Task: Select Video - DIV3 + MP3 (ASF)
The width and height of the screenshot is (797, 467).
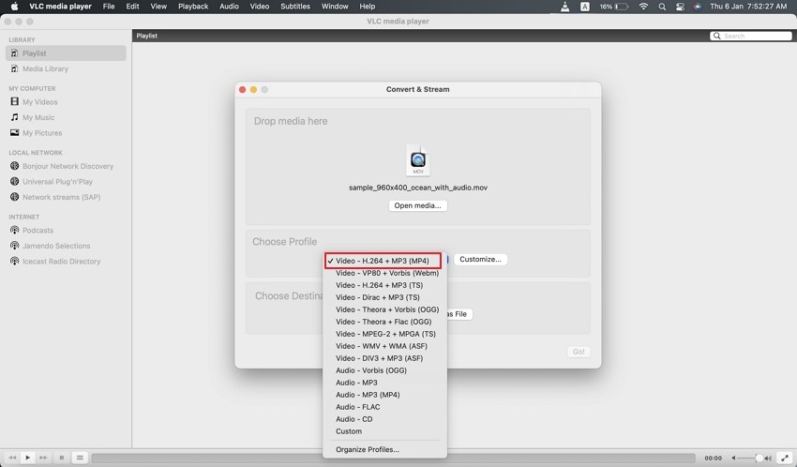Action: 385,358
